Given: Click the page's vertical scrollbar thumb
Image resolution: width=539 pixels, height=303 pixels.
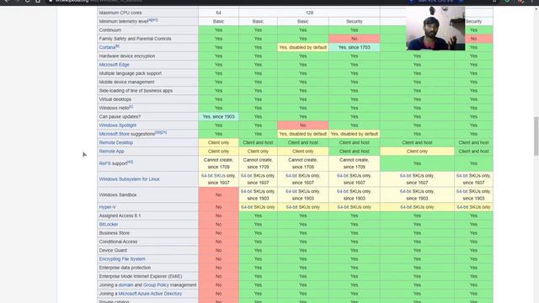Looking at the screenshot, I should point(536,136).
